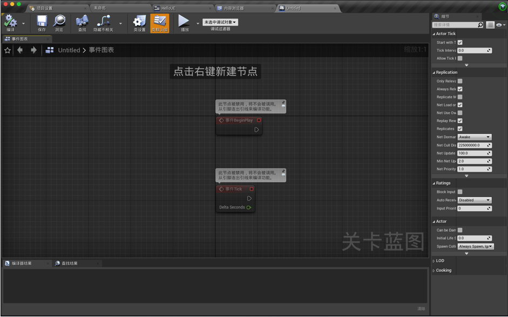Uncheck the Replicates checkbox

tap(460, 129)
